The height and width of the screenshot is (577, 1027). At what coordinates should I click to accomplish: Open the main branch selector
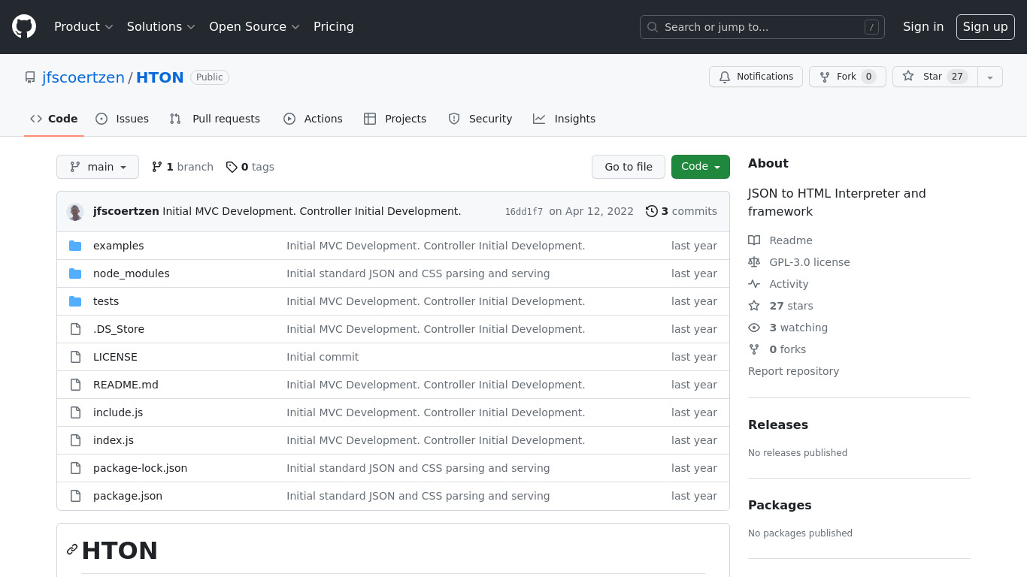[x=98, y=167]
